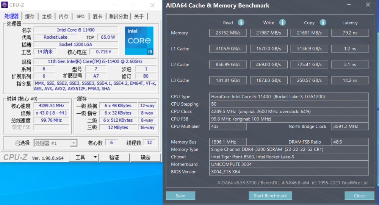This screenshot has width=379, height=205.
Task: Click the CPU-Z app icon in title bar
Action: [x=4, y=5]
